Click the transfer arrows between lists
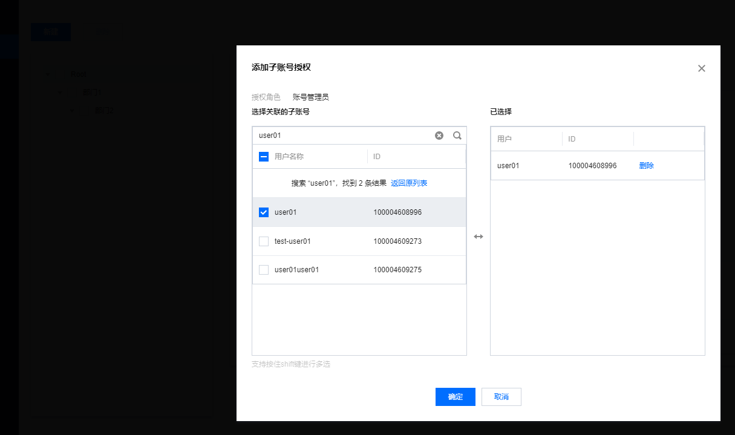Image resolution: width=735 pixels, height=435 pixels. click(479, 237)
